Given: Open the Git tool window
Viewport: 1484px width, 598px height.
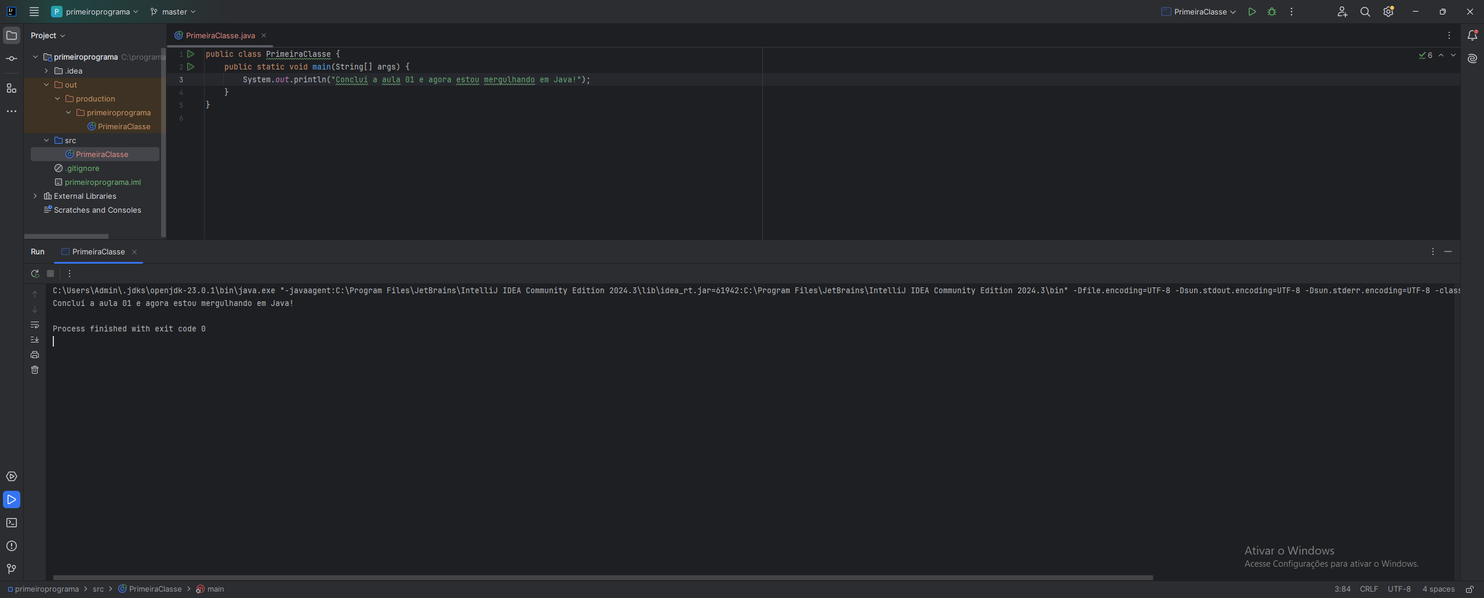Looking at the screenshot, I should [x=12, y=569].
